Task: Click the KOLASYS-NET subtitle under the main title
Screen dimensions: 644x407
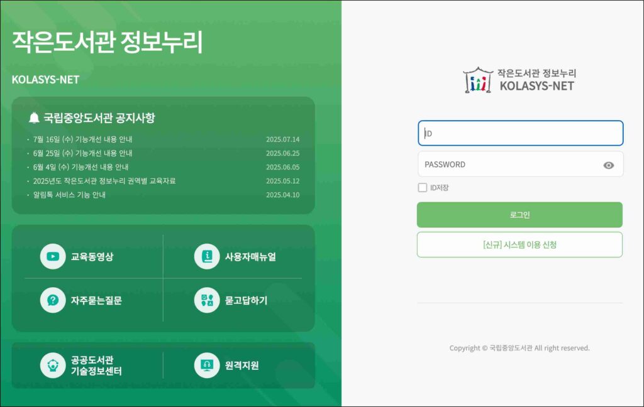Action: 45,80
